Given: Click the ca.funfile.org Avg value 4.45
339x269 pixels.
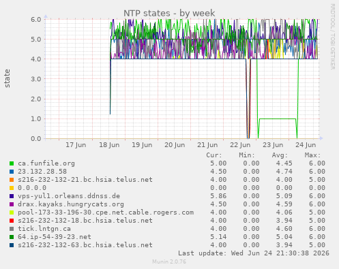Looking at the screenshot, I should (x=284, y=163).
